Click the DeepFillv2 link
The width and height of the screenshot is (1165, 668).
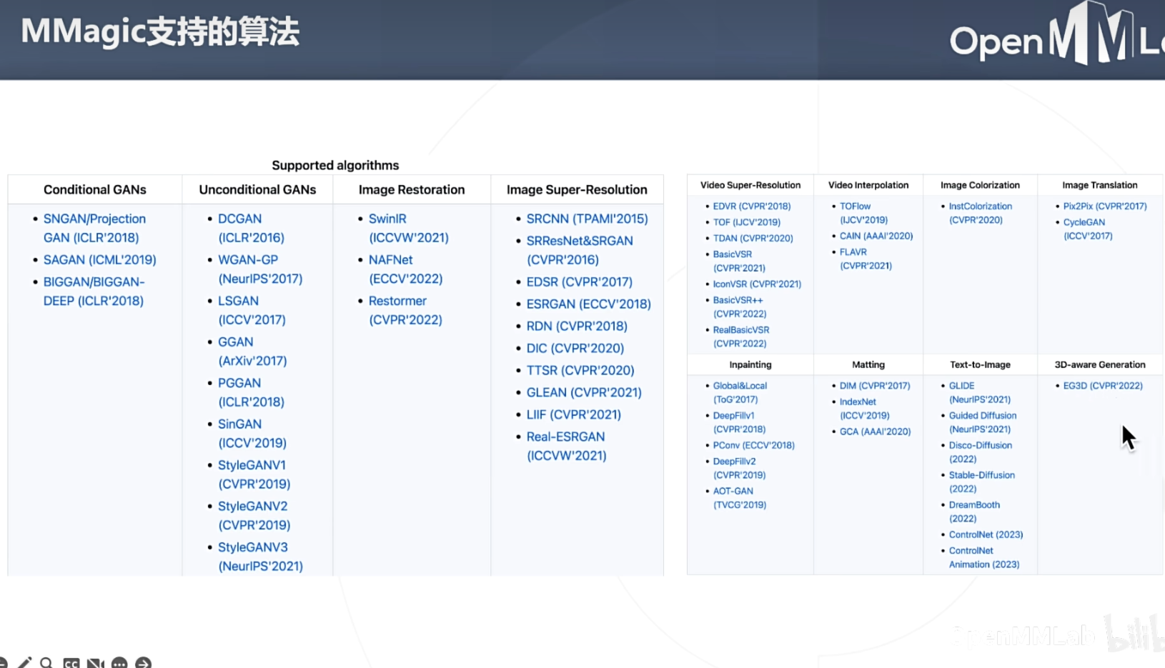739,468
